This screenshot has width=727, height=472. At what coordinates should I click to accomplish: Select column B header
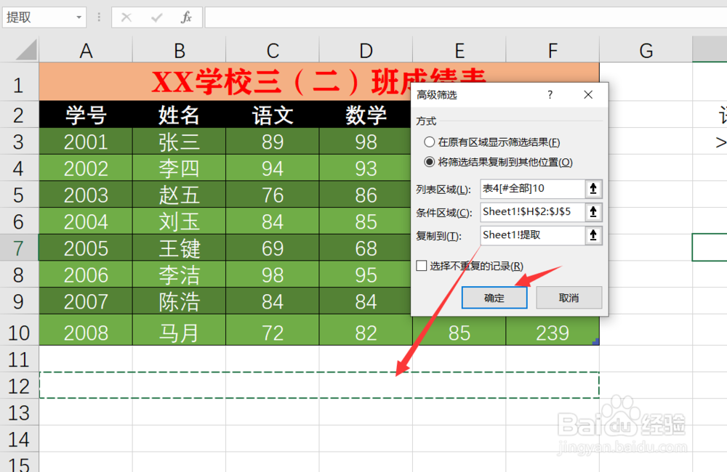(180, 50)
